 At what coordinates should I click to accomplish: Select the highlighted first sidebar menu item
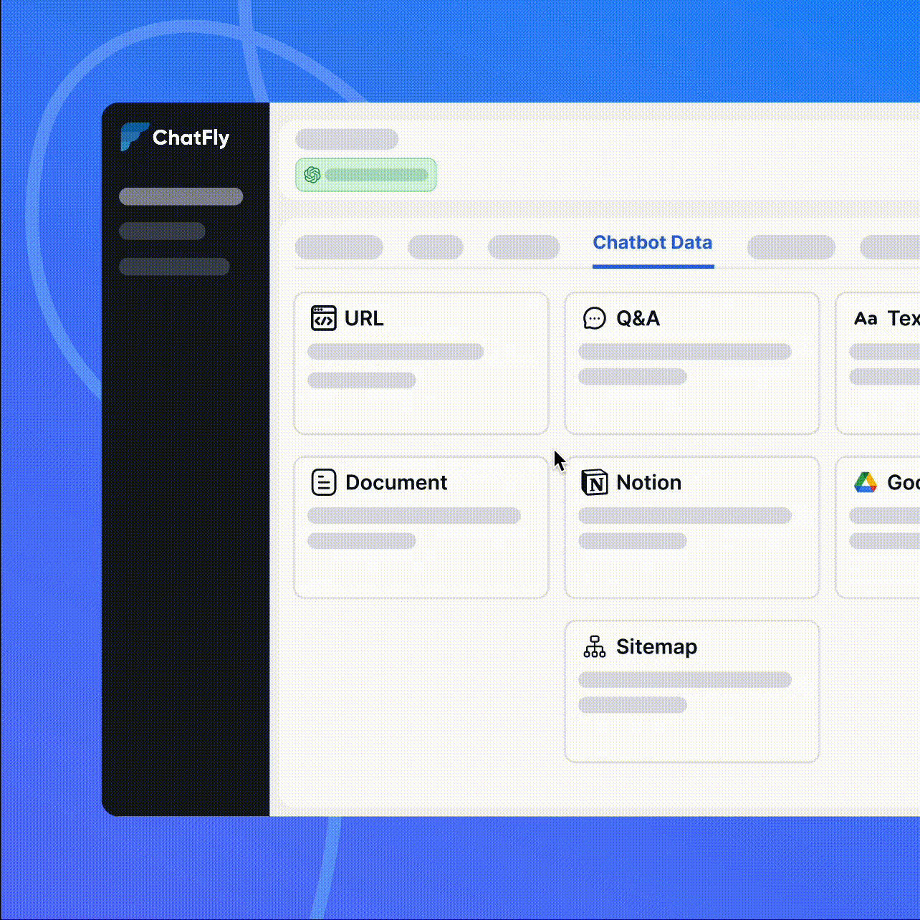pos(181,196)
